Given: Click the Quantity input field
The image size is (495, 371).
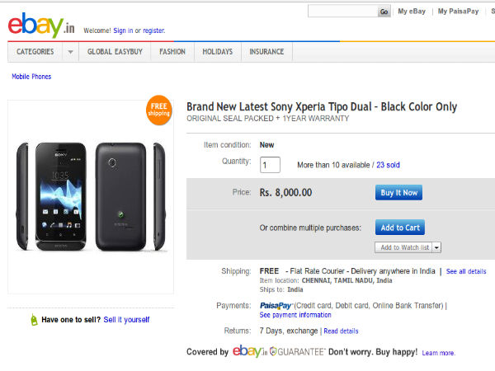Looking at the screenshot, I should click(270, 165).
